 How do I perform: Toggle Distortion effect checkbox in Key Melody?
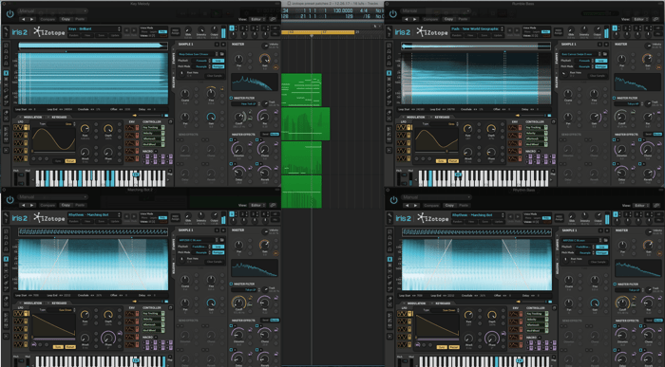click(x=232, y=140)
